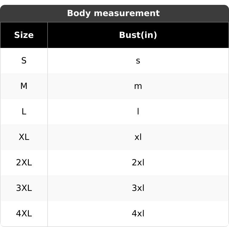Viewport: 229px width, 227px height.
Task: Select the 2XL size cell
Action: pos(24,163)
